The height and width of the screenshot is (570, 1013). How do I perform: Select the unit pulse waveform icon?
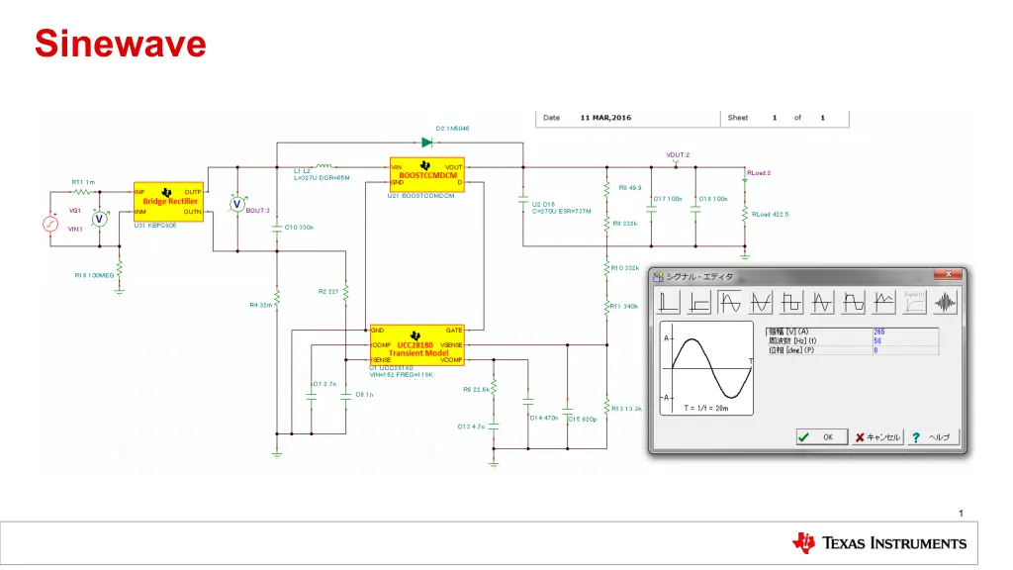670,301
